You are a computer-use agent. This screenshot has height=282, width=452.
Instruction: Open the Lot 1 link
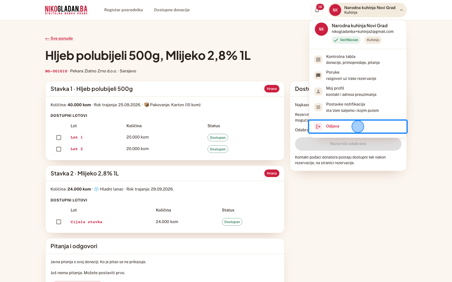(77, 138)
